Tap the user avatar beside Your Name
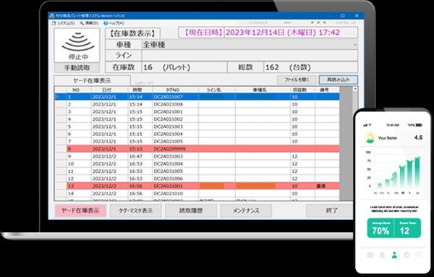 click(370, 137)
